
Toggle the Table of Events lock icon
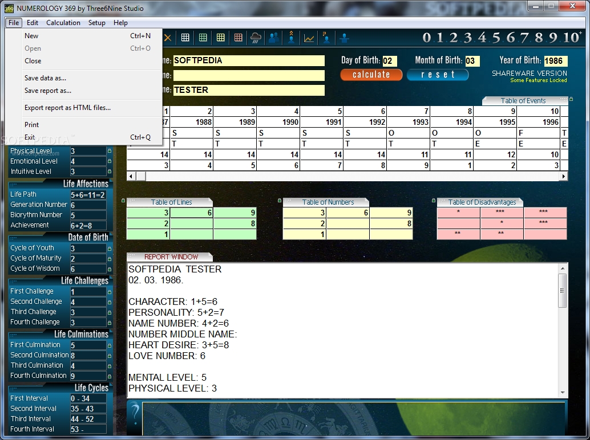point(571,99)
